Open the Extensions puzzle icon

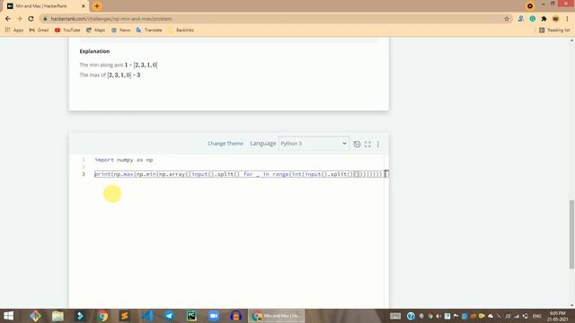544,19
